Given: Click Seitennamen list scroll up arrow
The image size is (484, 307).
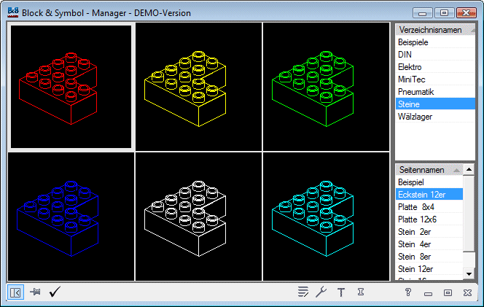Looking at the screenshot, I should point(469,169).
